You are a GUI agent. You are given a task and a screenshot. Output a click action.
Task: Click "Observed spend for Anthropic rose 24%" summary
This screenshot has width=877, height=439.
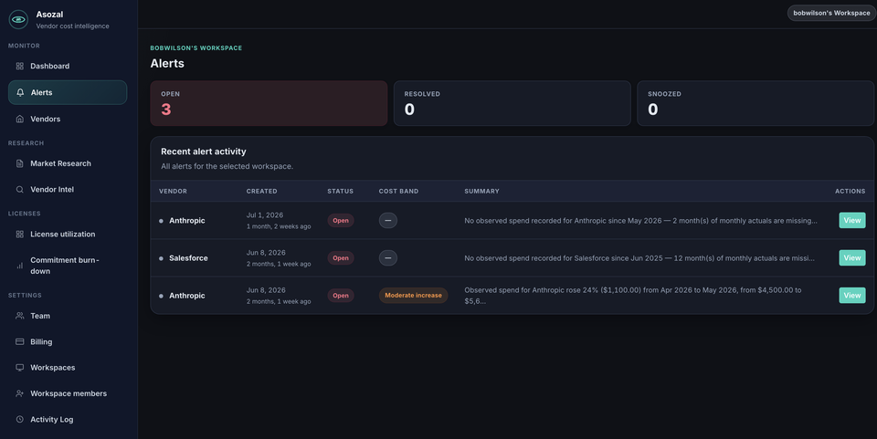pos(632,296)
